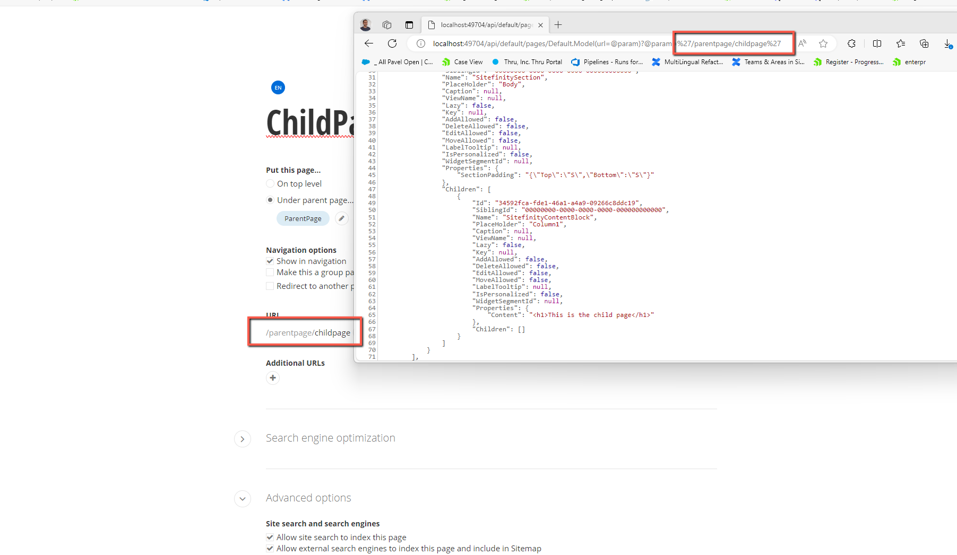
Task: Edit the ParentPage selection with pencil icon
Action: coord(342,218)
